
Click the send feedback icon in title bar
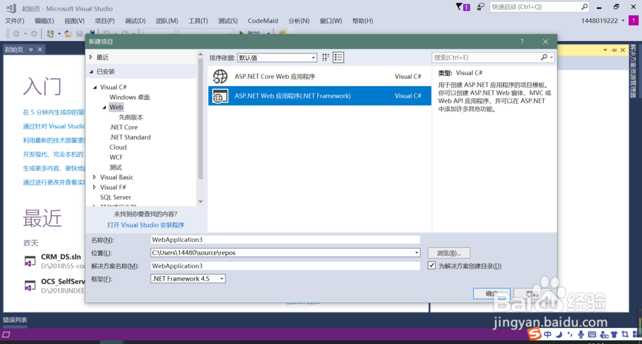[x=481, y=7]
